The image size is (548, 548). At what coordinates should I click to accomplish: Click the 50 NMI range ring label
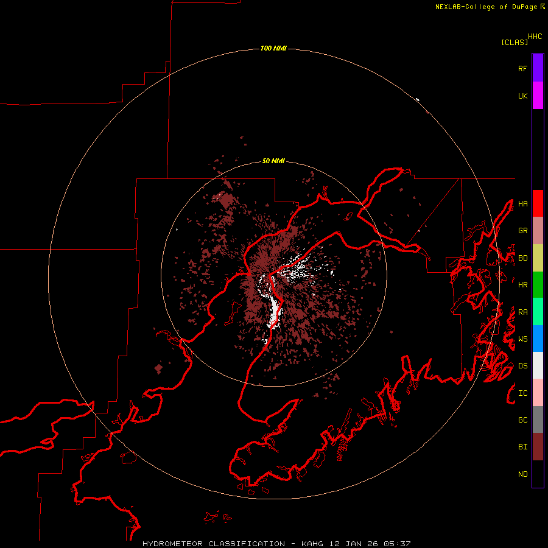273,161
